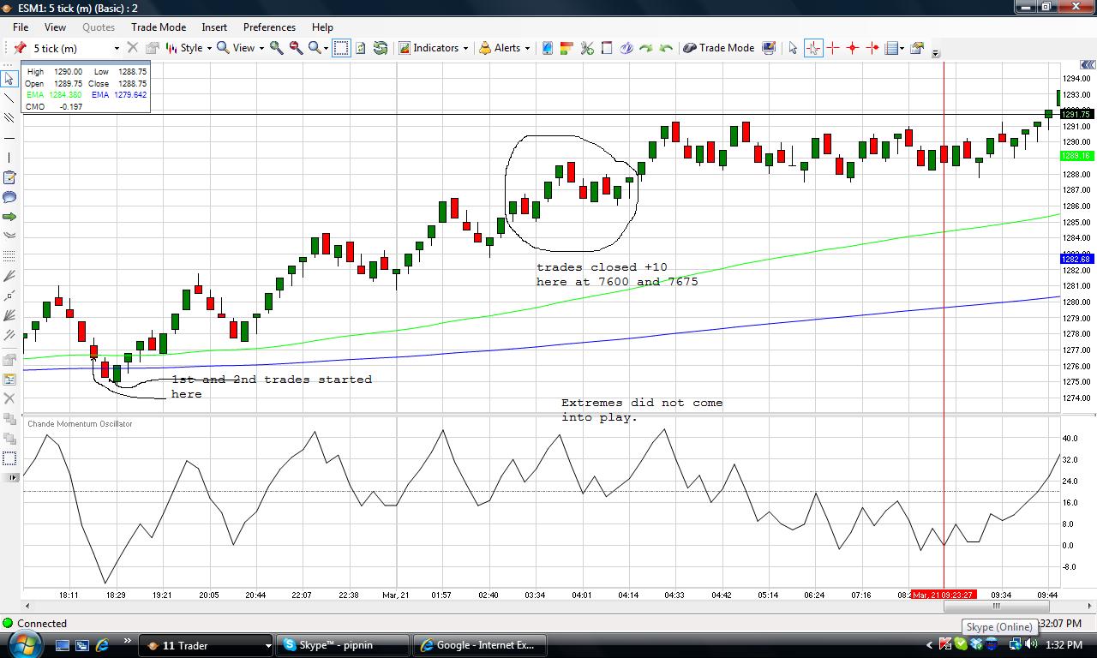
Task: Click the green reload arrows icon
Action: [x=380, y=48]
